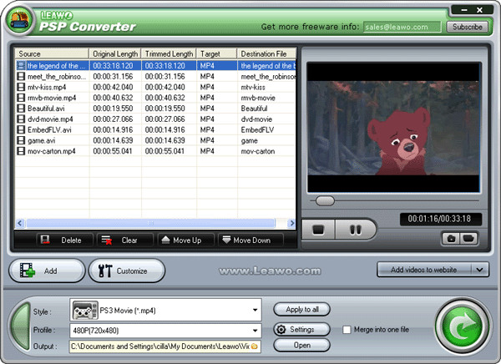
Task: Move the selected file down
Action: click(250, 240)
